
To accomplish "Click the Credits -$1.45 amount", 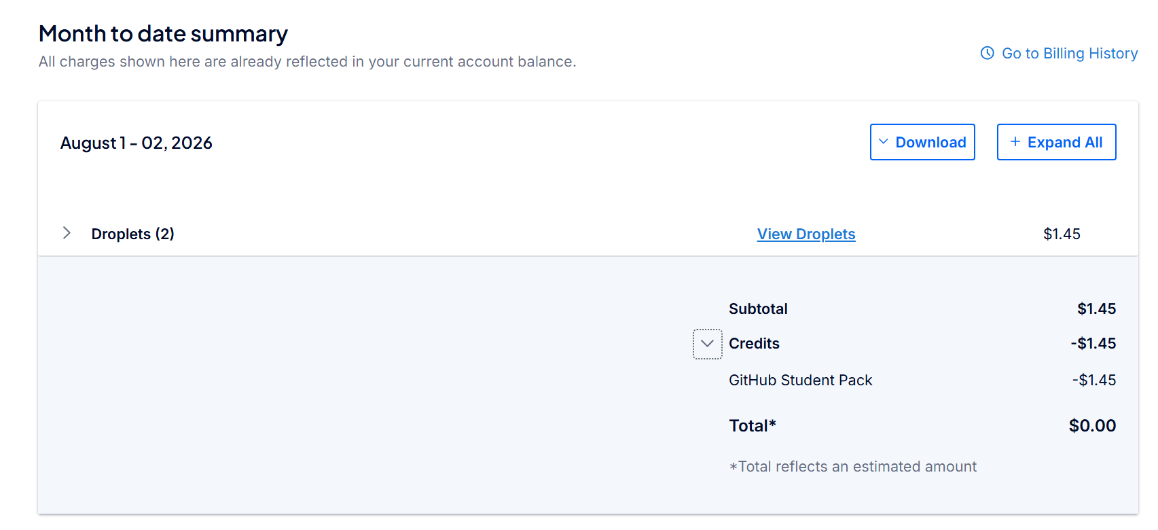I will pyautogui.click(x=1093, y=343).
